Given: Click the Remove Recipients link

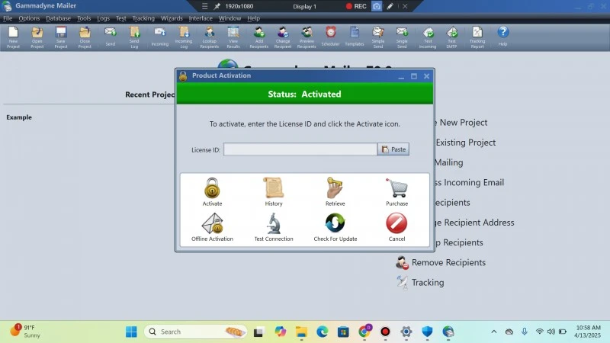Looking at the screenshot, I should [x=448, y=262].
